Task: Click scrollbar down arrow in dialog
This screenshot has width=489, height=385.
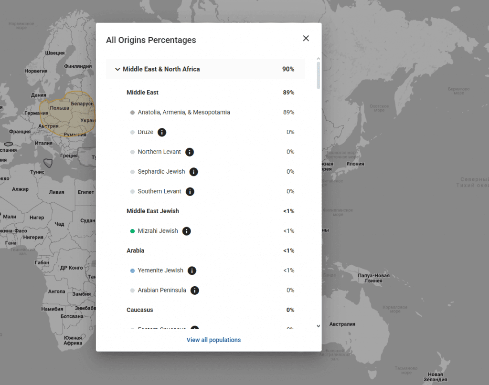Action: pyautogui.click(x=319, y=326)
